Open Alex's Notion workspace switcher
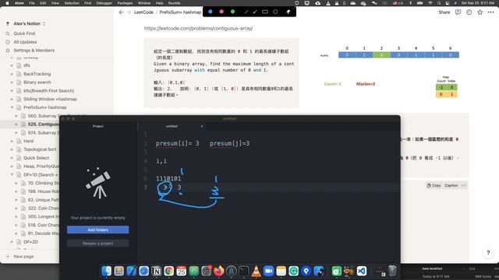This screenshot has height=280, width=499. pos(30,23)
